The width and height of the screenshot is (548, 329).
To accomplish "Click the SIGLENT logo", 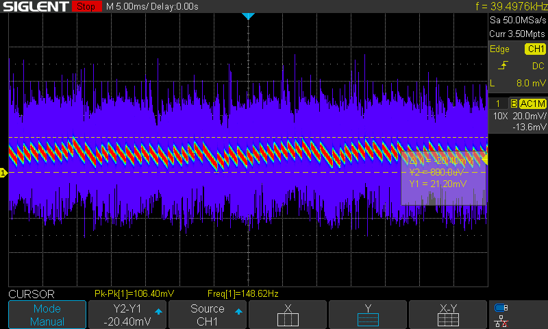I will pyautogui.click(x=36, y=7).
